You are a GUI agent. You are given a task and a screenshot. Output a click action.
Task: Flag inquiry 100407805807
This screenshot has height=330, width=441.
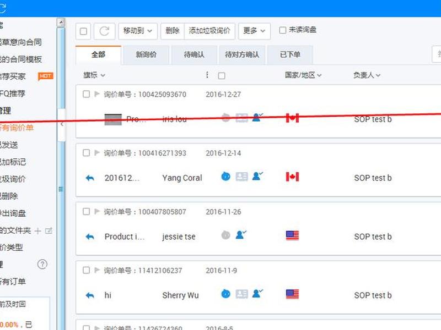(97, 211)
